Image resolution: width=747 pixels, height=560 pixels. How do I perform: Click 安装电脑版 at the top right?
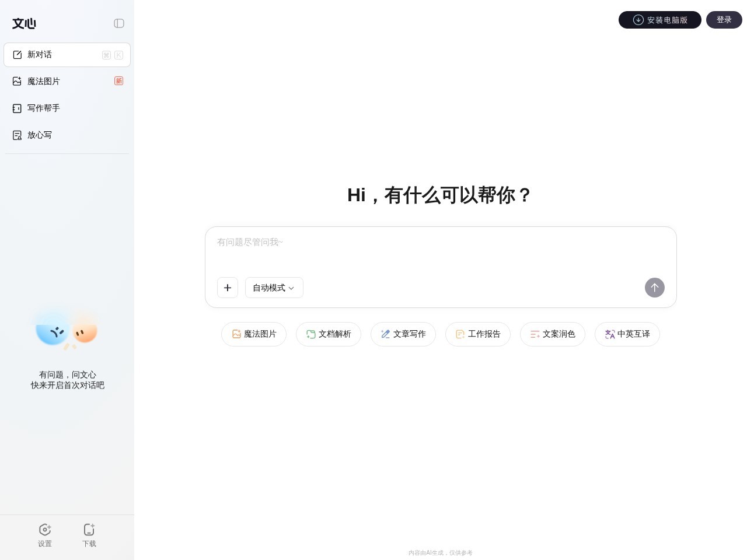[660, 19]
